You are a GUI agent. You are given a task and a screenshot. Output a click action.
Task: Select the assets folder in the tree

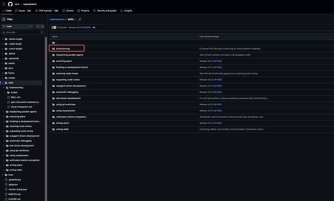(12, 63)
